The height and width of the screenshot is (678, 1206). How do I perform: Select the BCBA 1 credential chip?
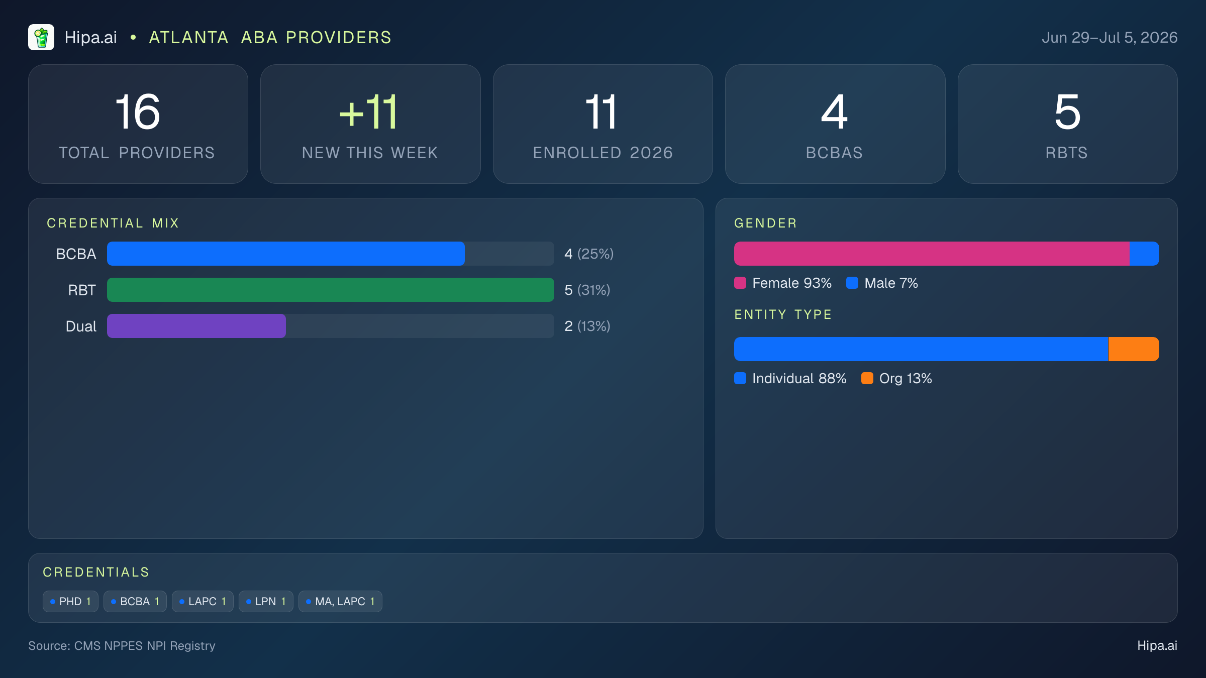(135, 602)
